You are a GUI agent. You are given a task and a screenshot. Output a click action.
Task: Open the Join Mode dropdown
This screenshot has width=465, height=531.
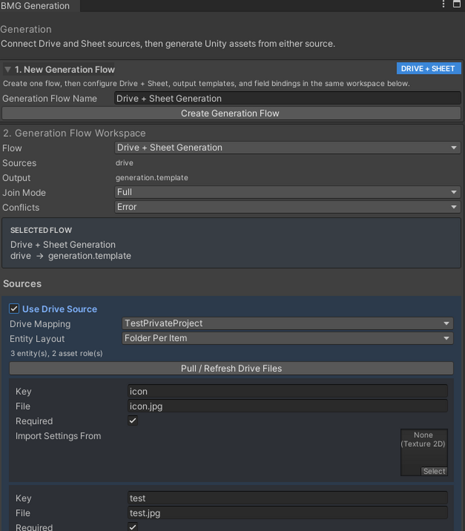[x=288, y=192]
